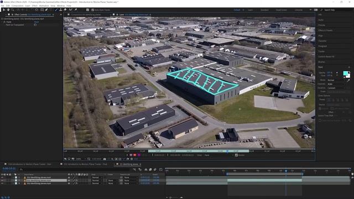Viewport: 354px width, 199px height.
Task: Hide layer 1 with eye toggle
Action: pos(2,177)
